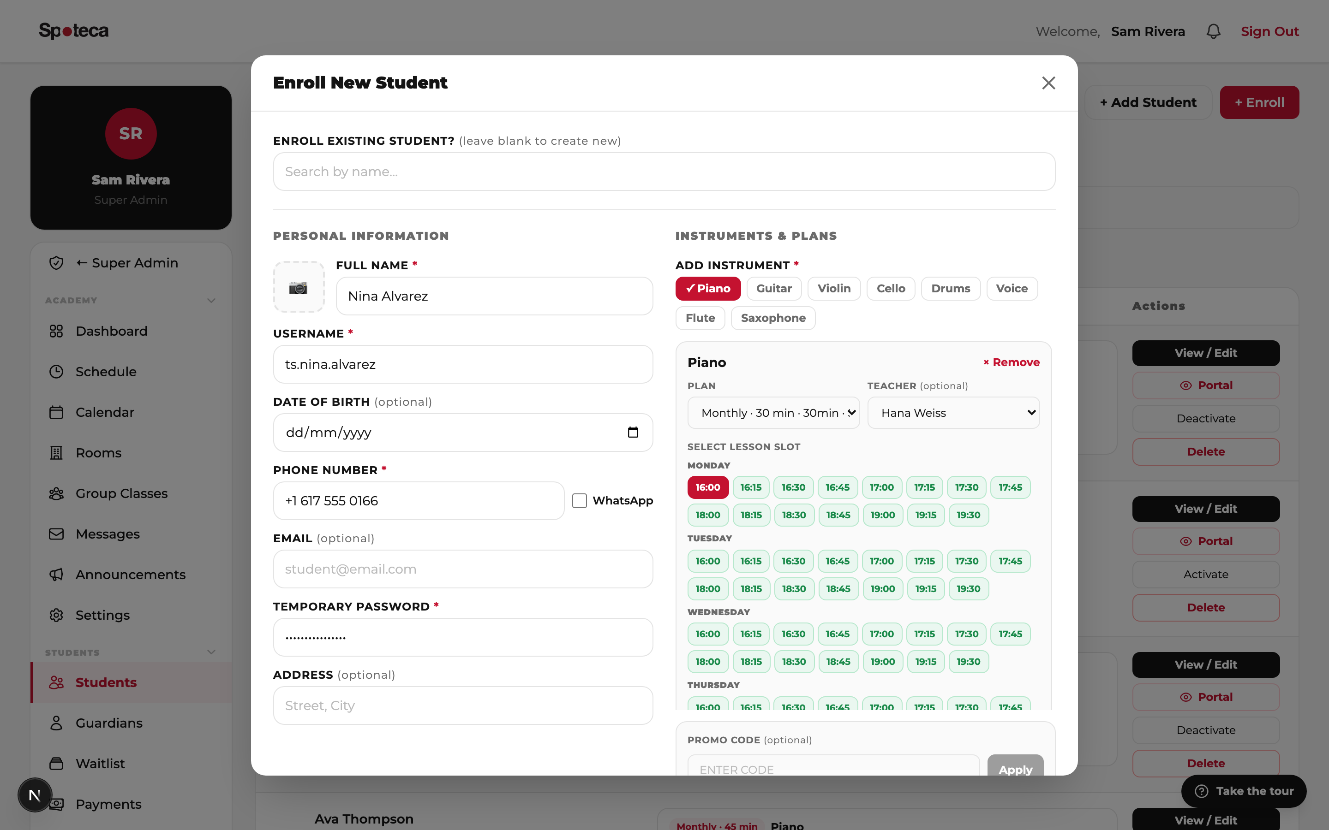Choose the Wednesday 17:15 lesson slot
Screen dimensions: 1329x830
[x=924, y=634]
